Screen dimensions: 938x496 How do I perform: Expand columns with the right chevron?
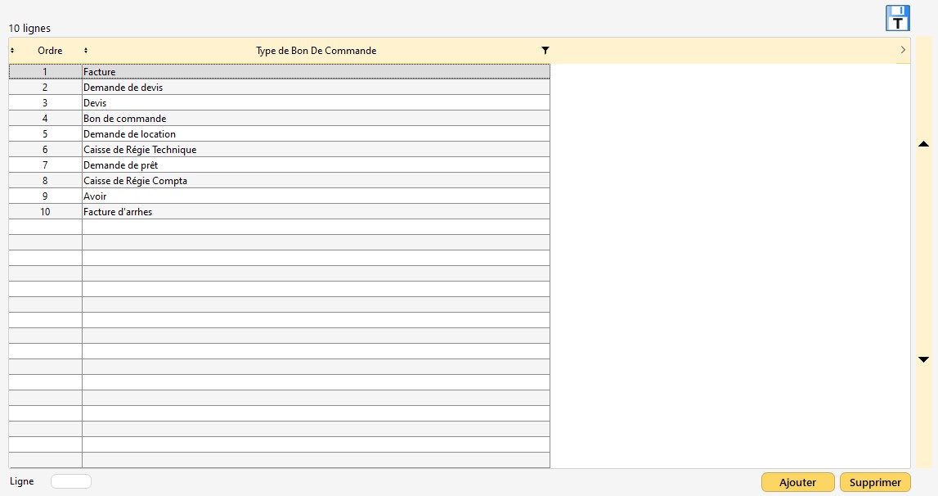902,51
